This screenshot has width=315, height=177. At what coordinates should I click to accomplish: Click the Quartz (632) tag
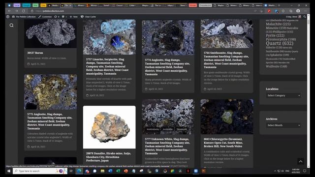(280, 43)
